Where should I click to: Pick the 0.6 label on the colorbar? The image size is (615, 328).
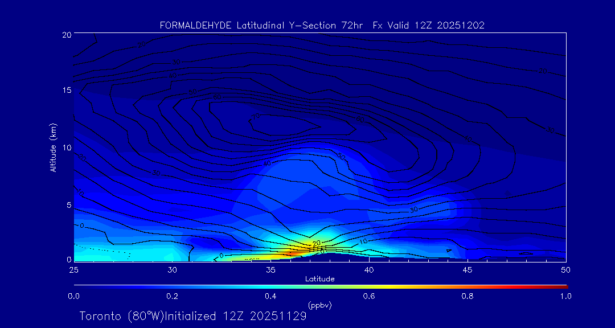(369, 296)
